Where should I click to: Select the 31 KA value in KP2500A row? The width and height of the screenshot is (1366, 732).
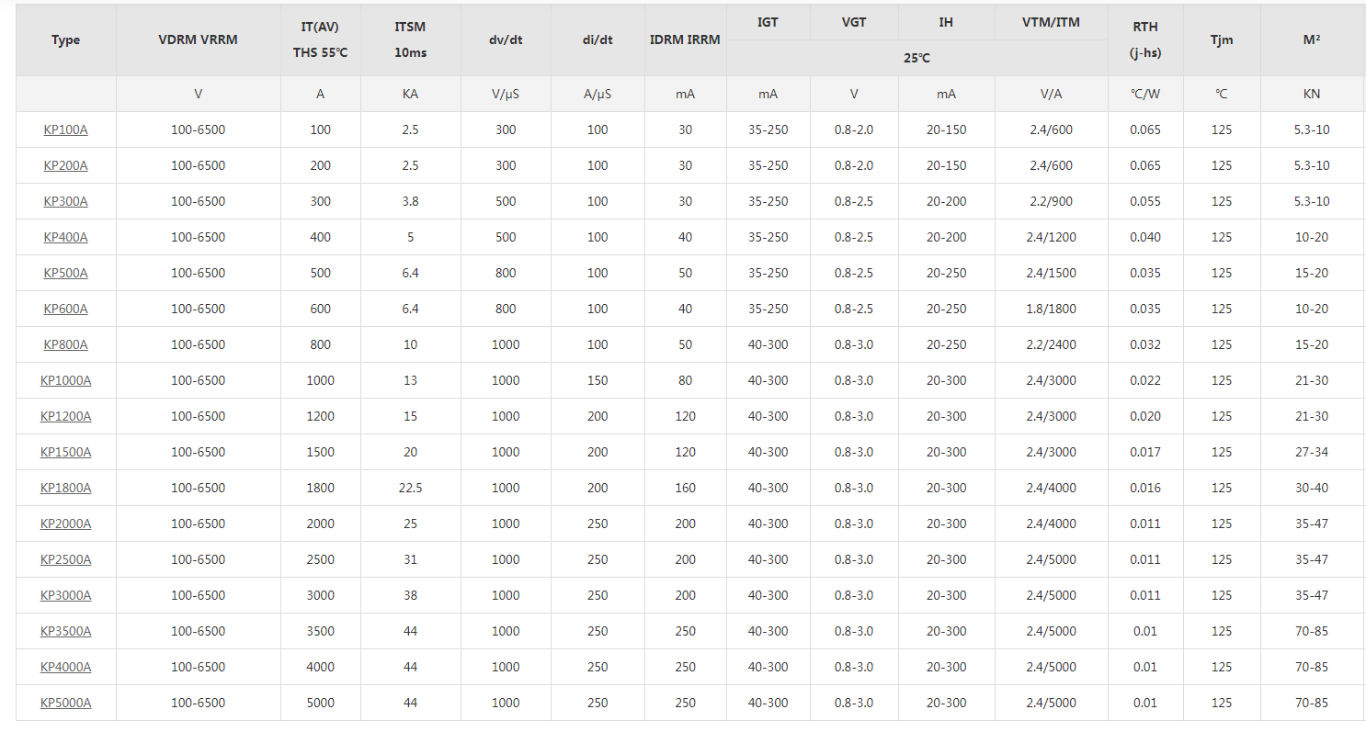pyautogui.click(x=410, y=559)
